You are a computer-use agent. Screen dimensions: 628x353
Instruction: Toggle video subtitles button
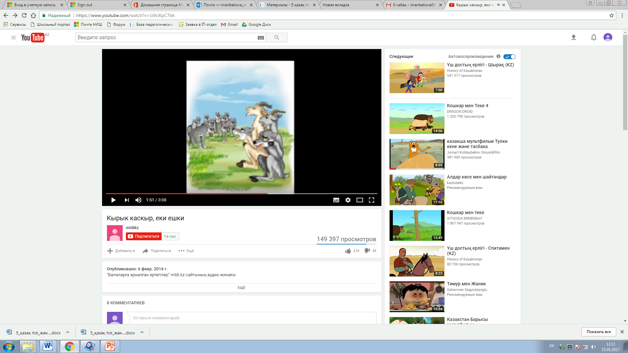(x=336, y=200)
